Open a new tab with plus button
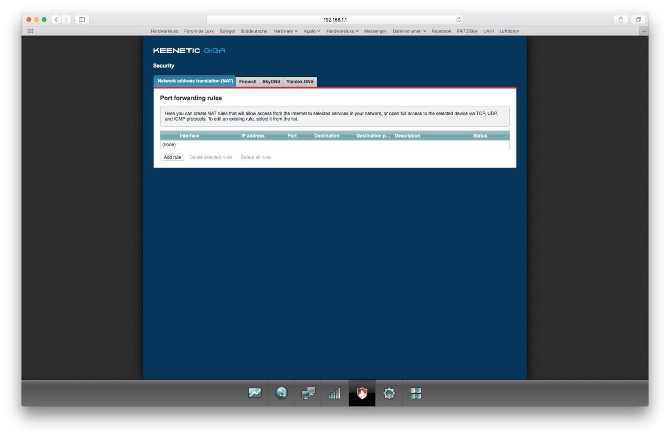 pyautogui.click(x=644, y=31)
